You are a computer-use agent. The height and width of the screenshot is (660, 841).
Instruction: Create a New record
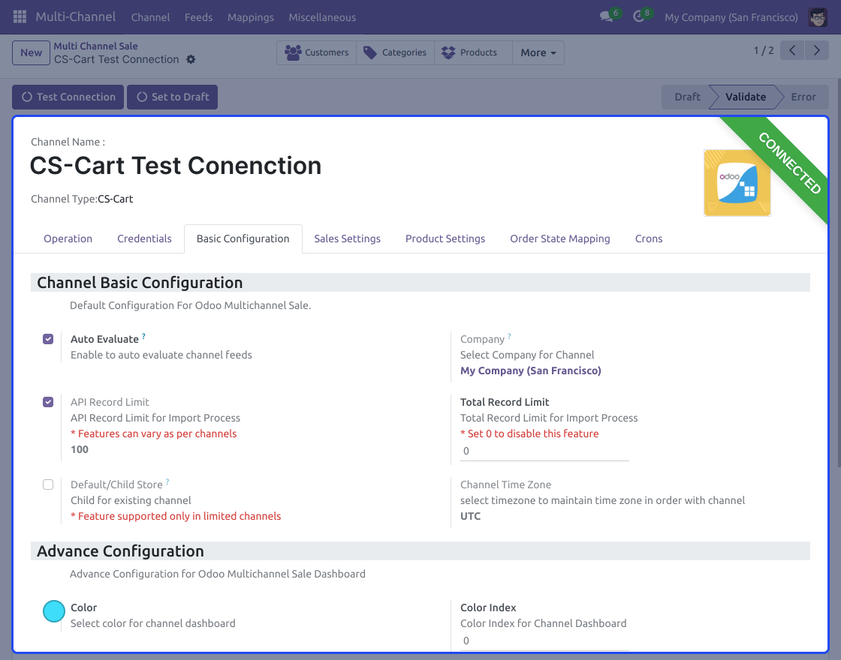point(31,52)
